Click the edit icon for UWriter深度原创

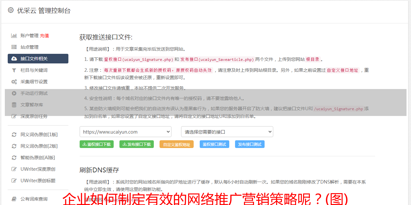tap(14, 169)
